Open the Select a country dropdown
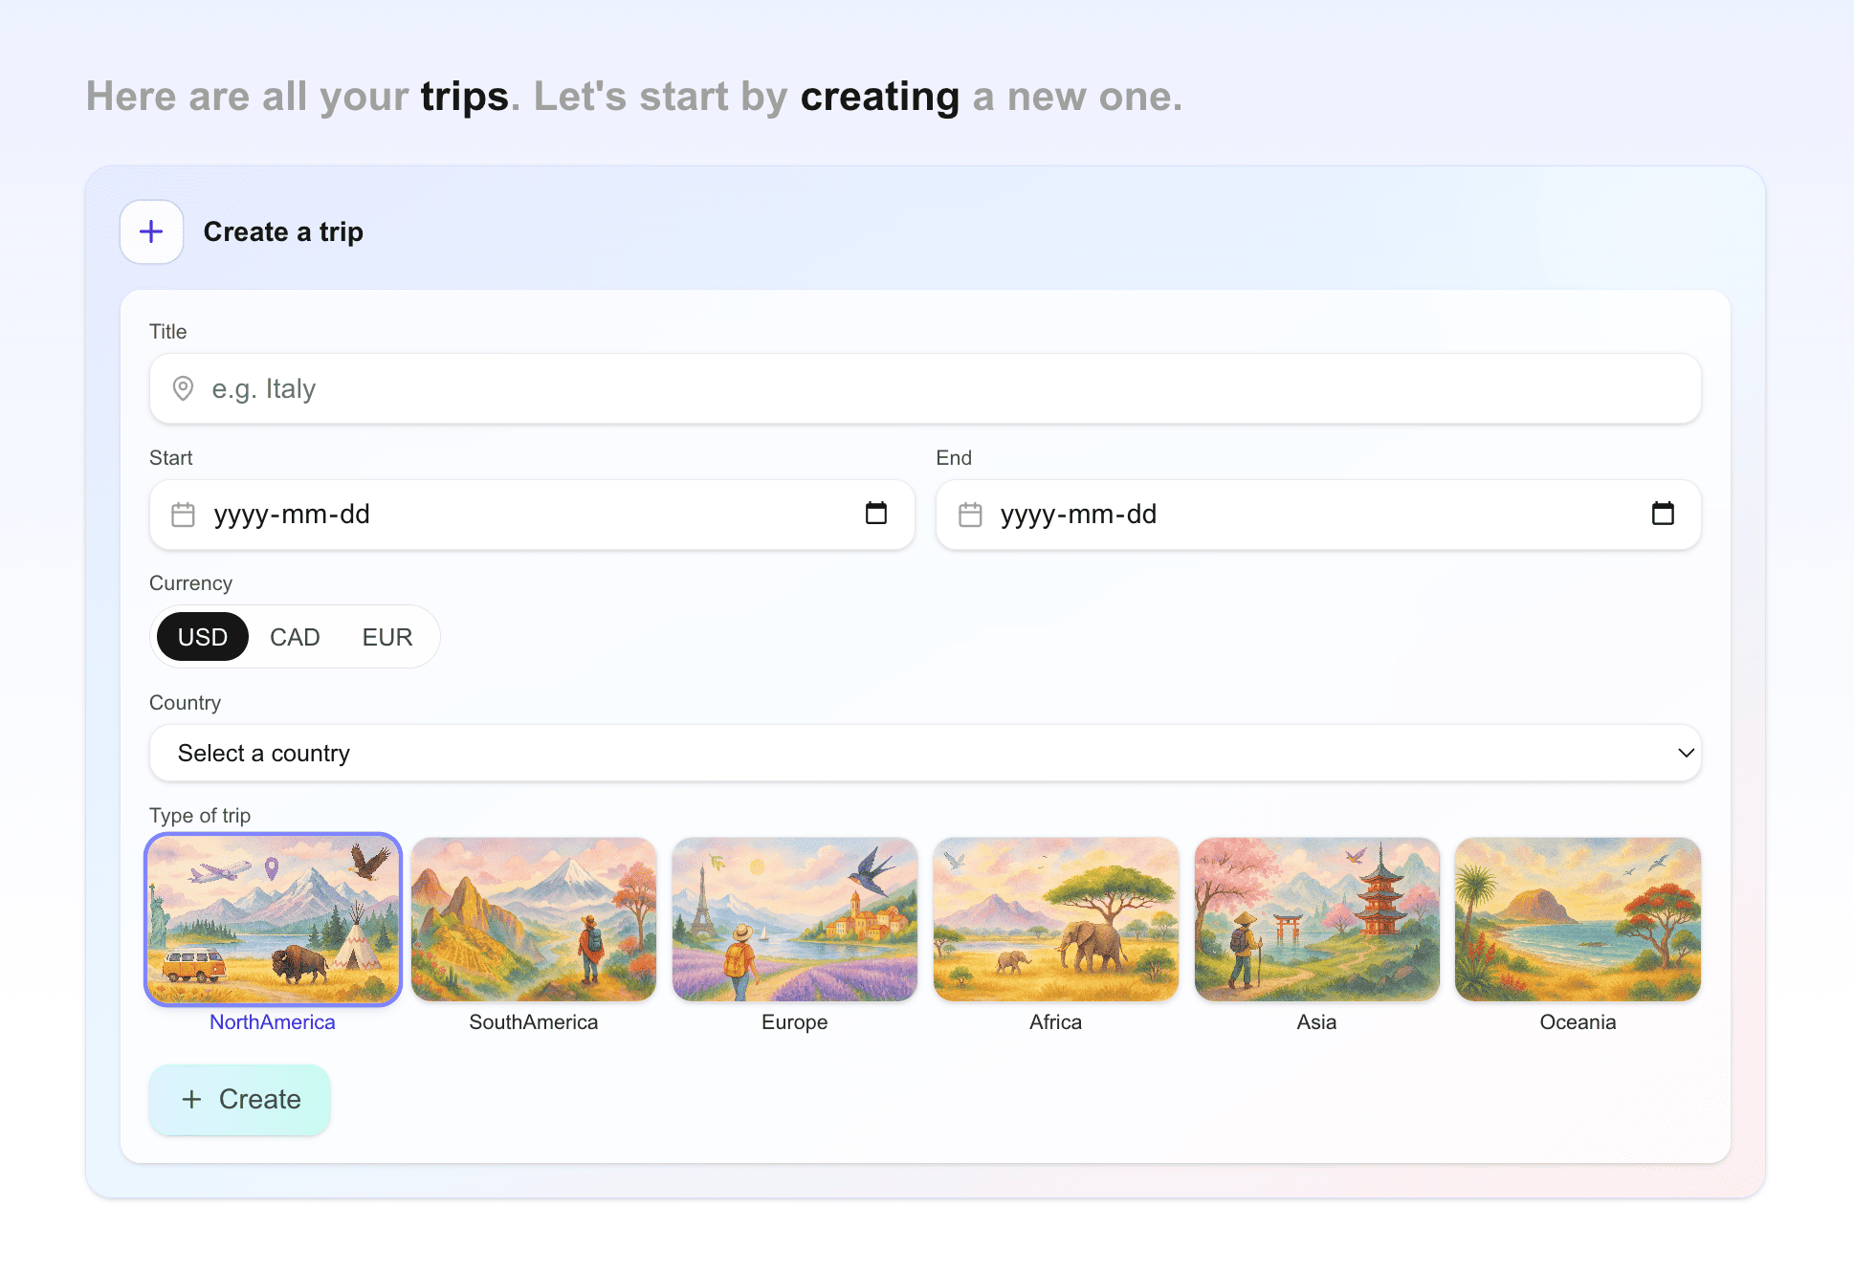This screenshot has width=1854, height=1272. click(x=924, y=754)
